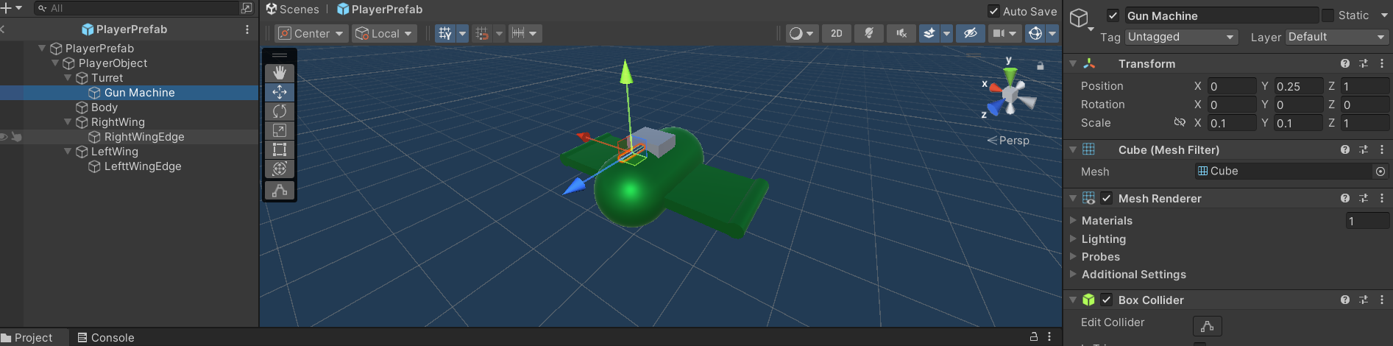Open the Center pivot mode dropdown
This screenshot has width=1393, height=346.
(x=311, y=33)
